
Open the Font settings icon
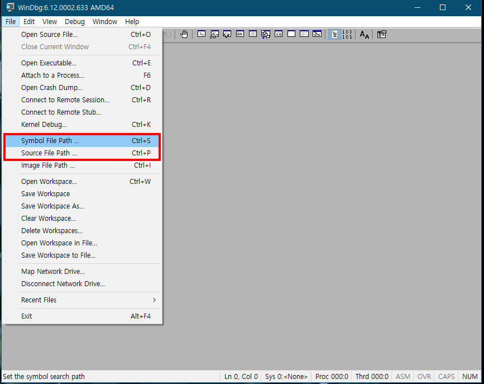365,34
